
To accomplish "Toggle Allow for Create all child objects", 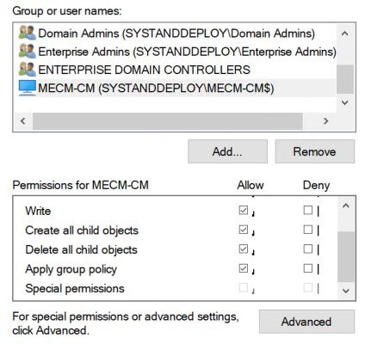I will [x=244, y=230].
